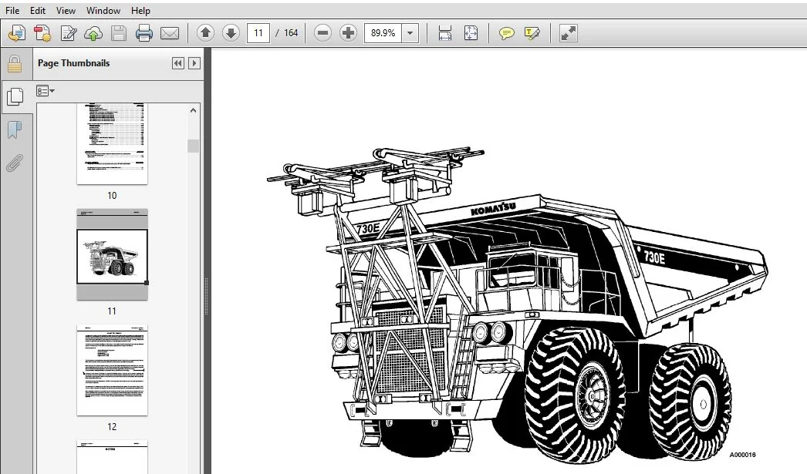The image size is (807, 474).
Task: Click the fit one full page icon
Action: (471, 33)
